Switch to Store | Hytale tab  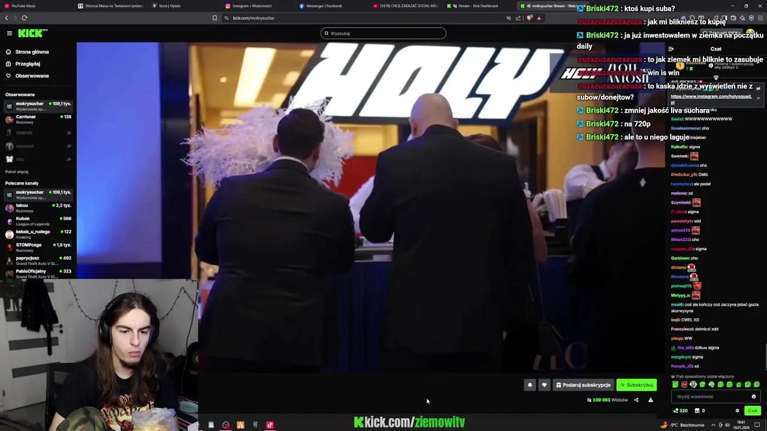185,6
